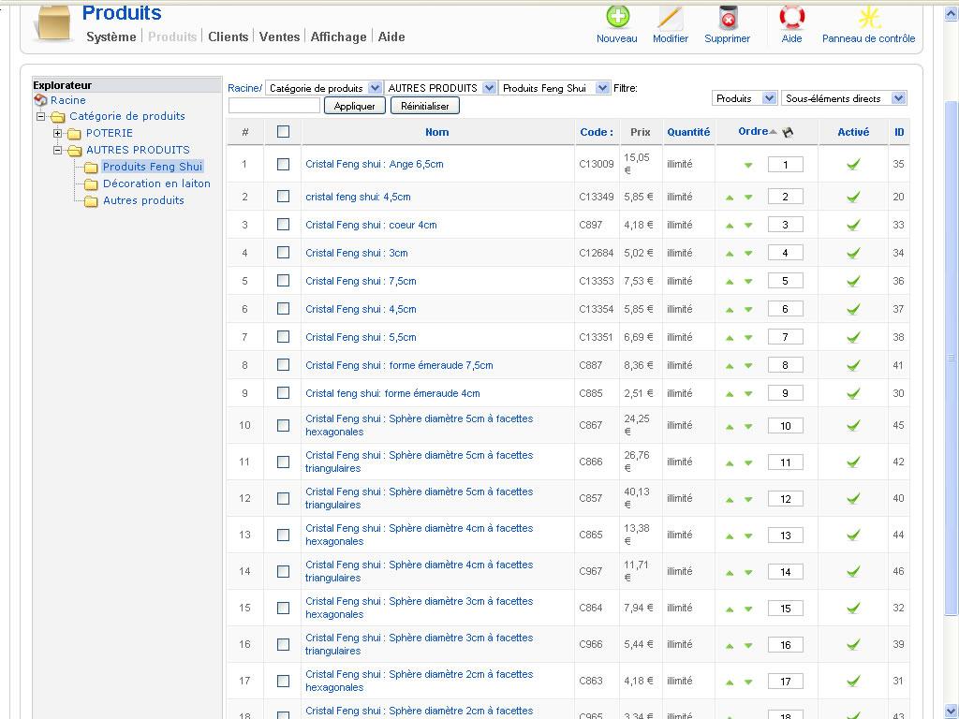Open the Aide lifebuoy icon
The height and width of the screenshot is (719, 959).
[x=791, y=17]
